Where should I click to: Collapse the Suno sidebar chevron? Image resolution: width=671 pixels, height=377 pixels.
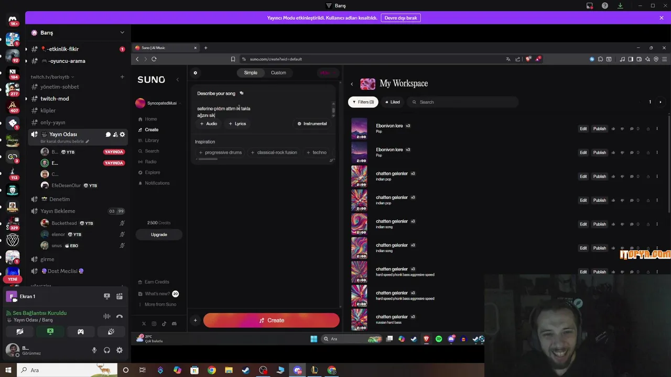tap(177, 80)
